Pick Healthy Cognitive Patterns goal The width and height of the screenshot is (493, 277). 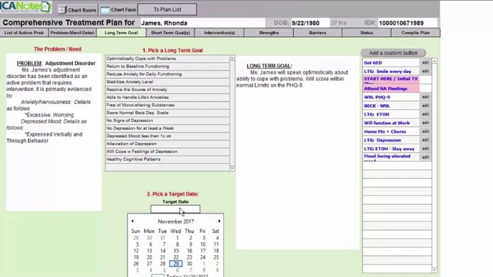pyautogui.click(x=167, y=159)
